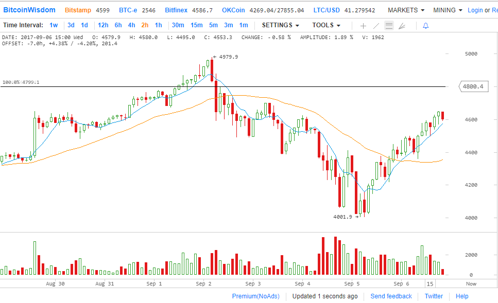Select the horizontal lines drawing tool
The image size is (498, 303).
[x=389, y=26]
